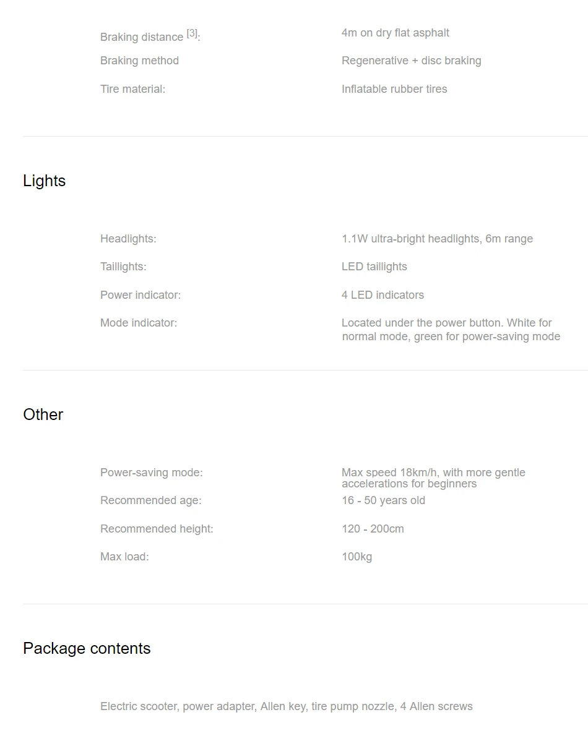Image resolution: width=588 pixels, height=741 pixels.
Task: Click the Power-saving mode label
Action: [152, 473]
